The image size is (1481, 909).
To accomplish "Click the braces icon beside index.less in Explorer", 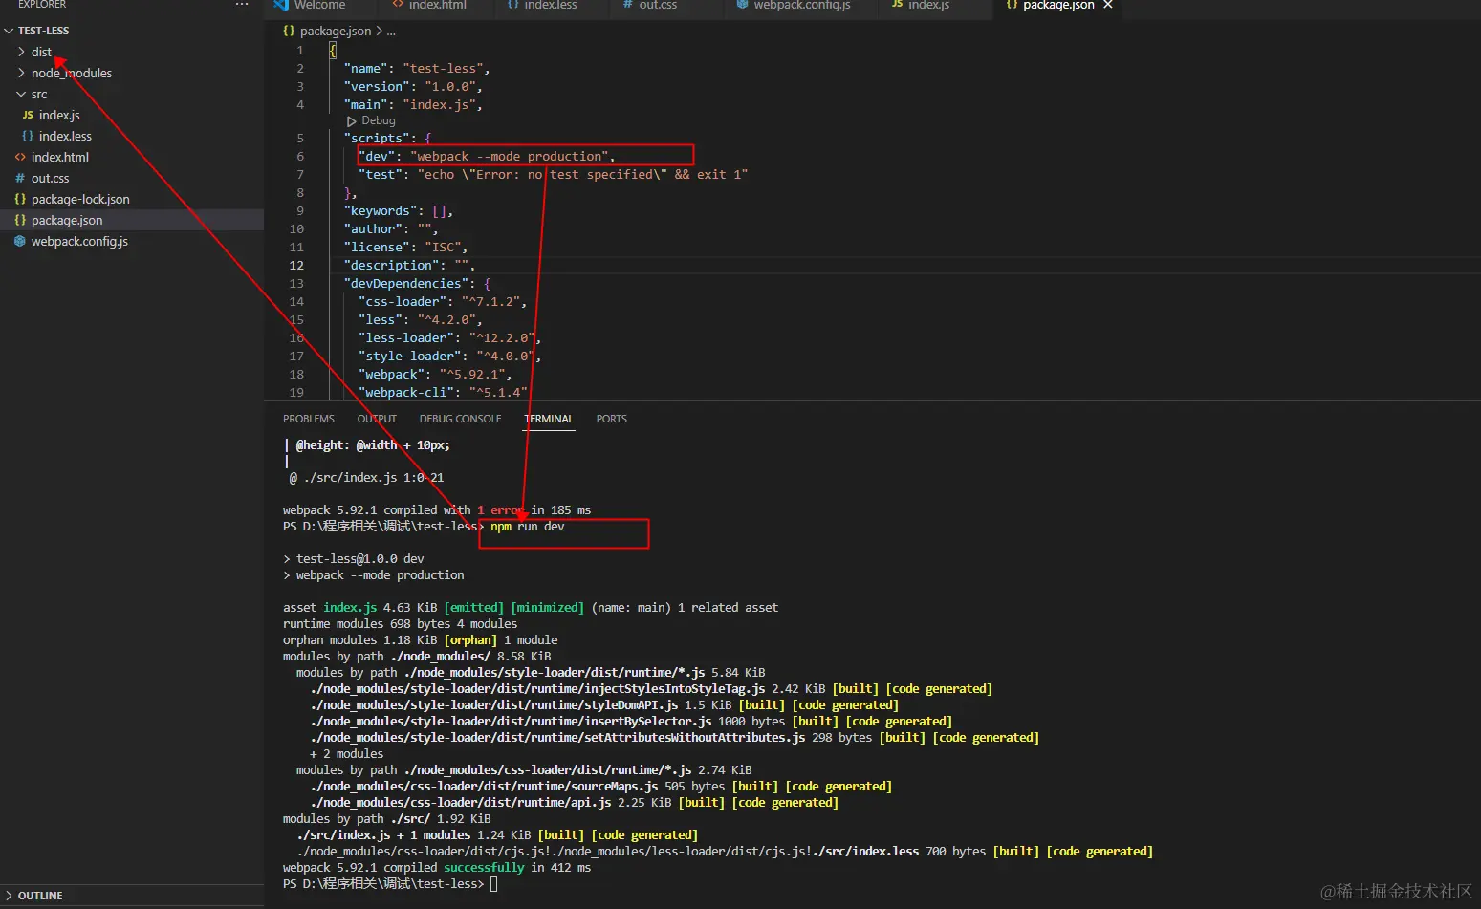I will (28, 136).
